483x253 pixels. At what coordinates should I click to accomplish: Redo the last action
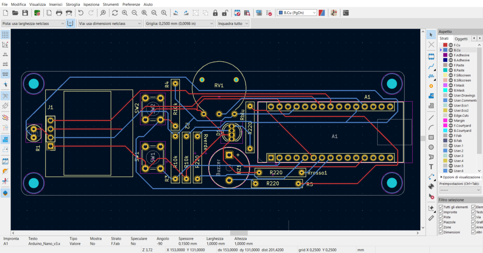(x=91, y=13)
